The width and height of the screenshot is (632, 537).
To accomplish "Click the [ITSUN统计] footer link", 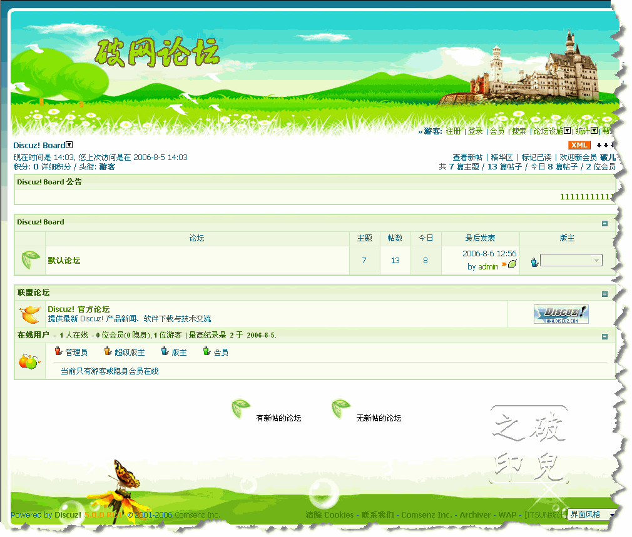I will [546, 515].
